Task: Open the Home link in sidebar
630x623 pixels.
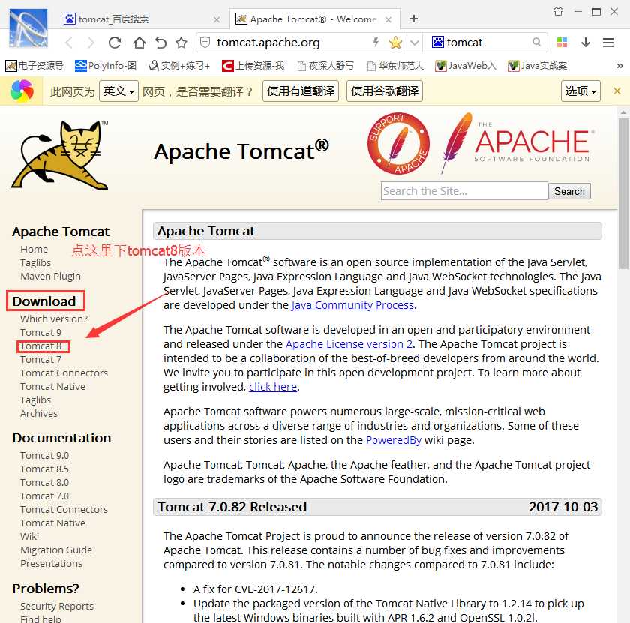Action: [x=34, y=249]
